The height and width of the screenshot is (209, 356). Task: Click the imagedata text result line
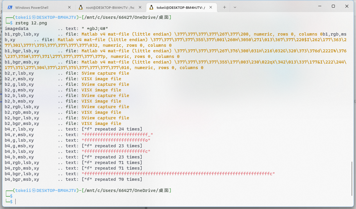click(x=56, y=29)
